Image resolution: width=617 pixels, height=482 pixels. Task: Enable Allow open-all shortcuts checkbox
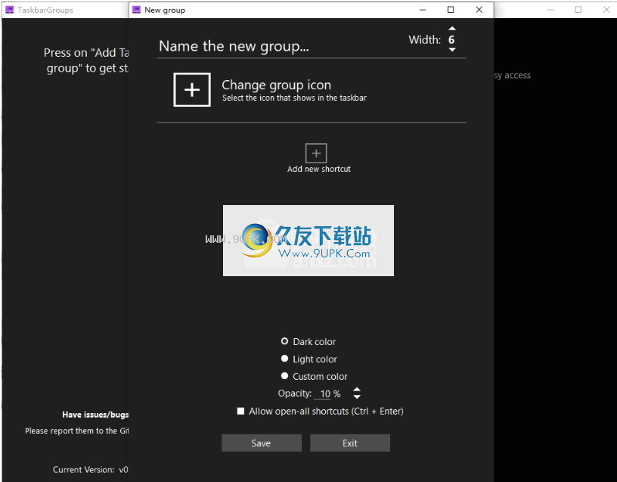[240, 411]
